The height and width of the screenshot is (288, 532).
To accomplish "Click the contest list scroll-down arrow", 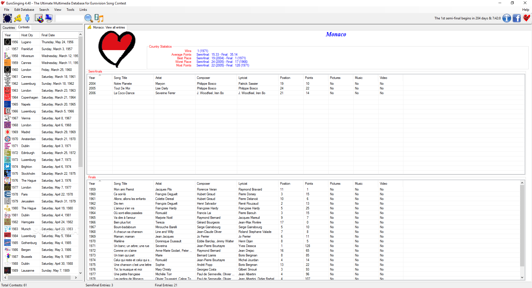I will pos(81,273).
